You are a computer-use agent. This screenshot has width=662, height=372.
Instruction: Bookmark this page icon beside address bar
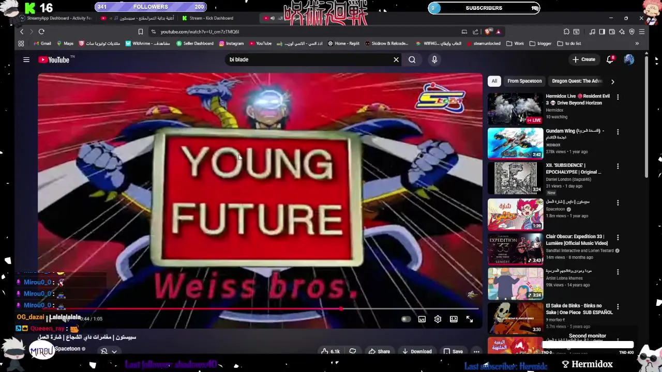click(x=140, y=32)
